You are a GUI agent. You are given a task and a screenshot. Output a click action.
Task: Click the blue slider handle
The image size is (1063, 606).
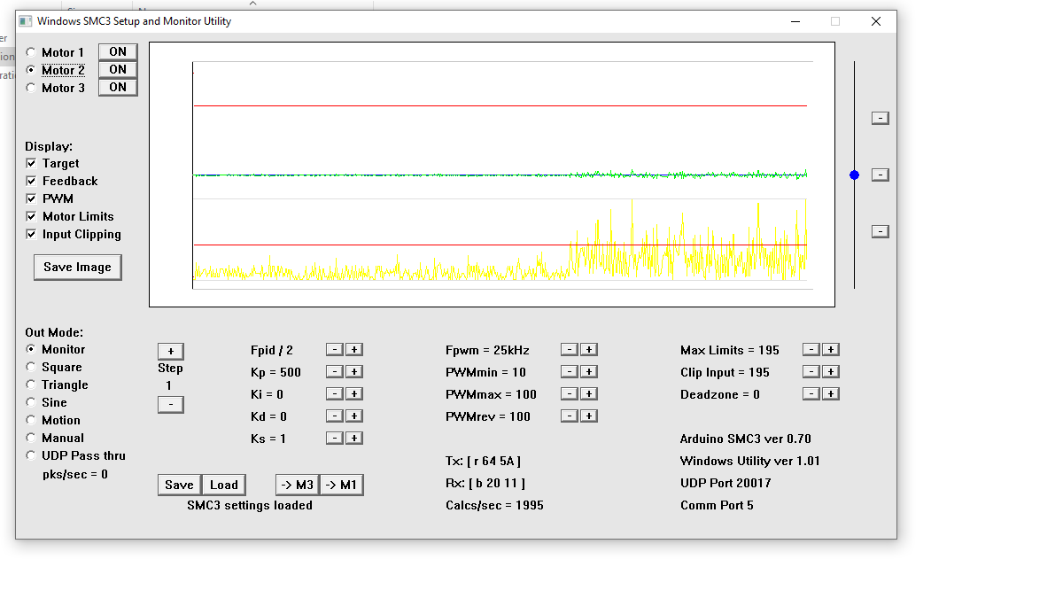(854, 175)
